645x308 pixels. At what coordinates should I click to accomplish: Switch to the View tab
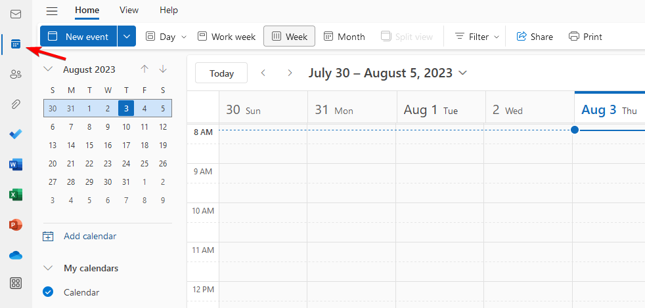tap(129, 10)
